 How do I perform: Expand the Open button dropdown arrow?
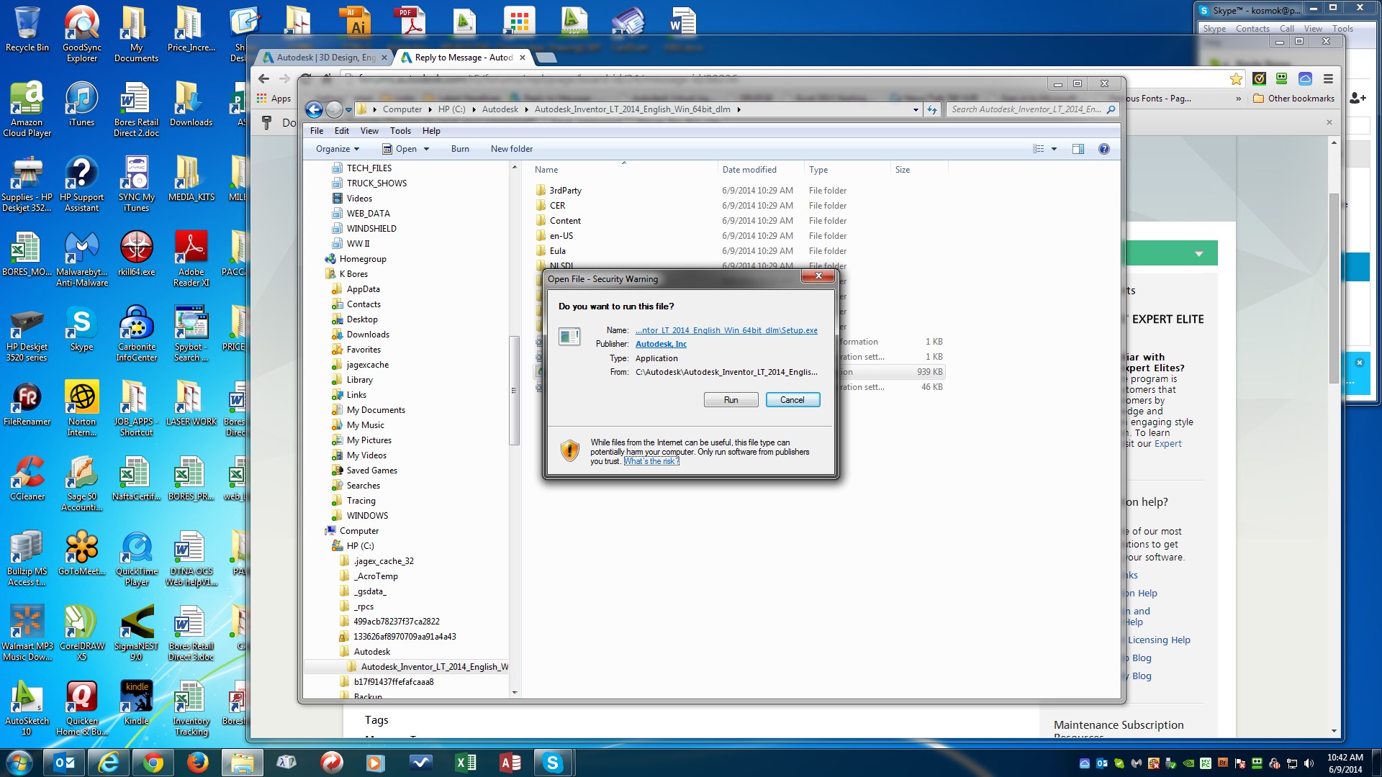coord(426,149)
